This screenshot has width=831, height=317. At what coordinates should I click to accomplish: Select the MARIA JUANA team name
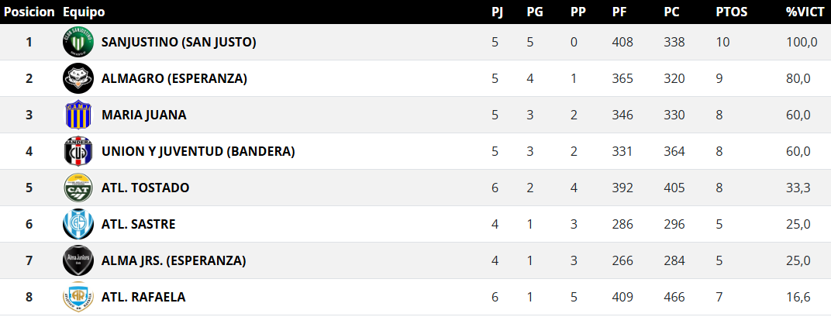tap(143, 115)
